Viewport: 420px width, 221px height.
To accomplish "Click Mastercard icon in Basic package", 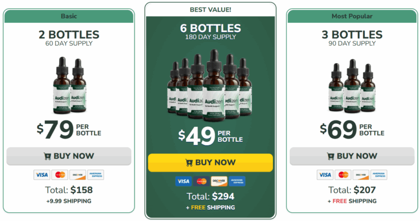I will click(x=60, y=175).
